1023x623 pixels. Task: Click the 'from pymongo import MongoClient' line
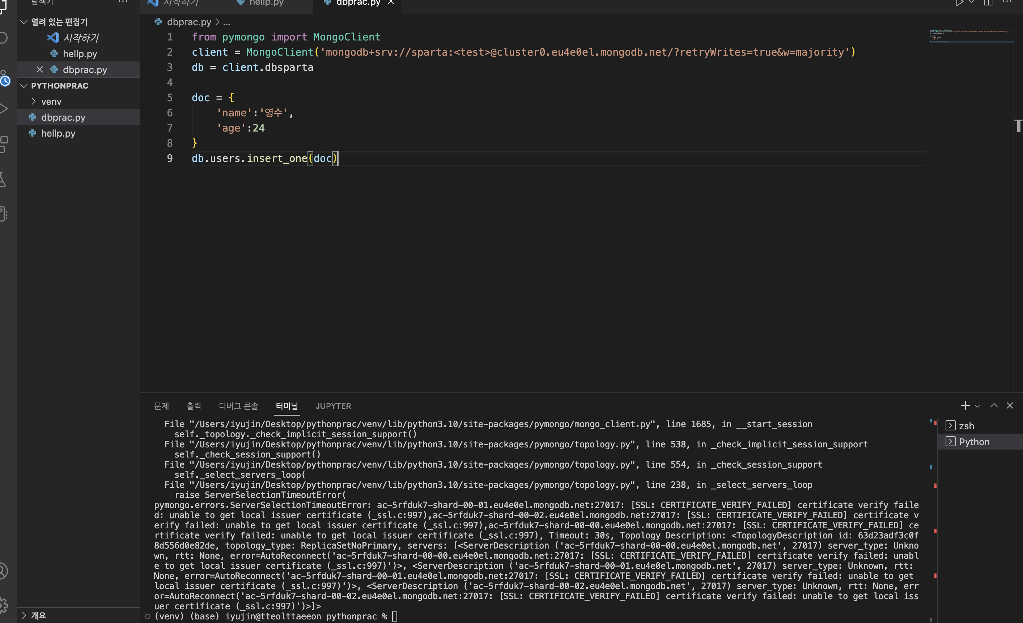[x=286, y=37]
